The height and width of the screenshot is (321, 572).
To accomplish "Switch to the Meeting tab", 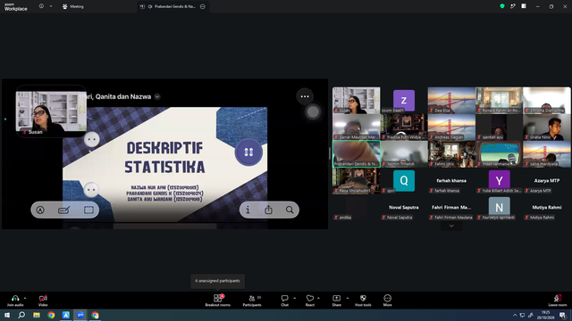I will [x=73, y=6].
